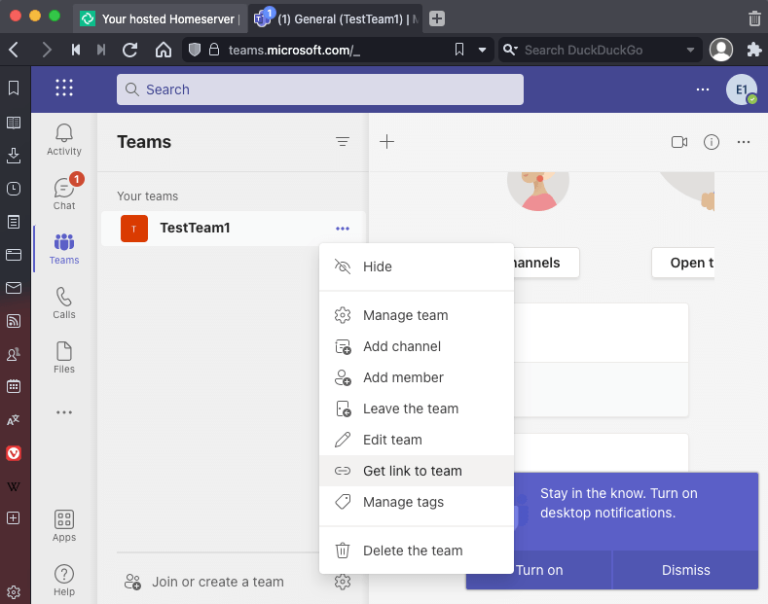768x604 pixels.
Task: Open closed tabs trash icon
Action: pos(754,18)
